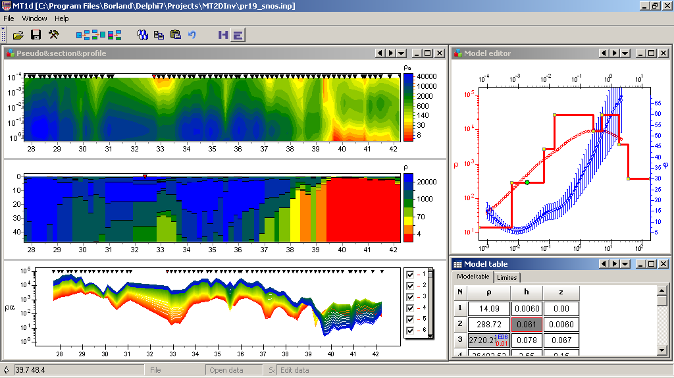
Task: Click the save floppy disk icon
Action: pyautogui.click(x=36, y=35)
